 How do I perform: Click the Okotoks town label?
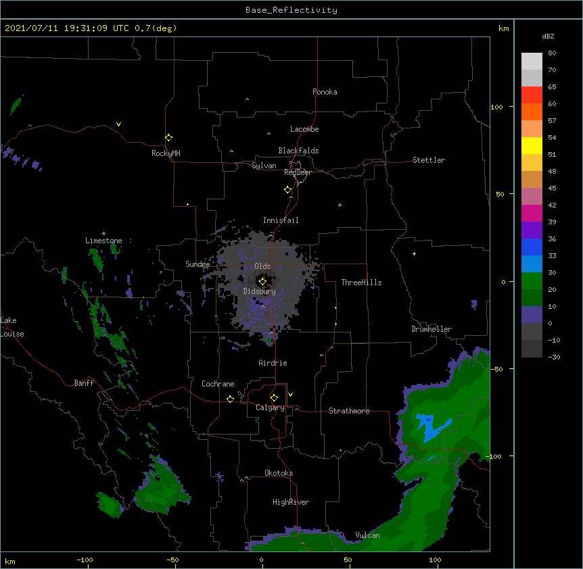click(x=279, y=473)
